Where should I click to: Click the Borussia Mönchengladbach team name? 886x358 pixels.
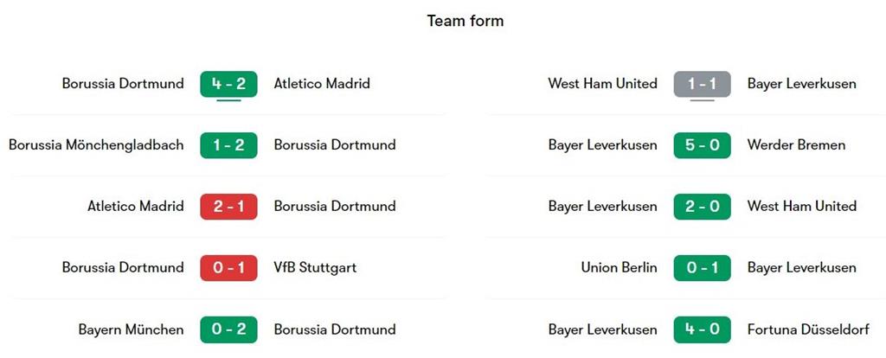coord(96,145)
